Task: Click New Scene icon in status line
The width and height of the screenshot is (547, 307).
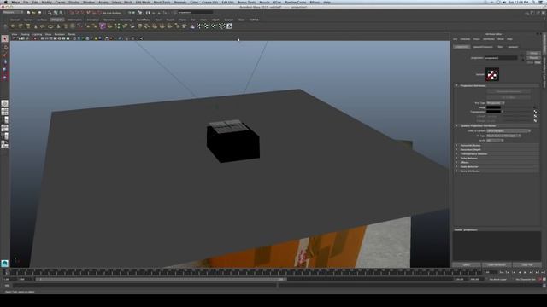Action: (28, 13)
